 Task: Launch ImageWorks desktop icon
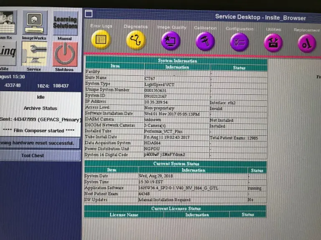tap(34, 23)
